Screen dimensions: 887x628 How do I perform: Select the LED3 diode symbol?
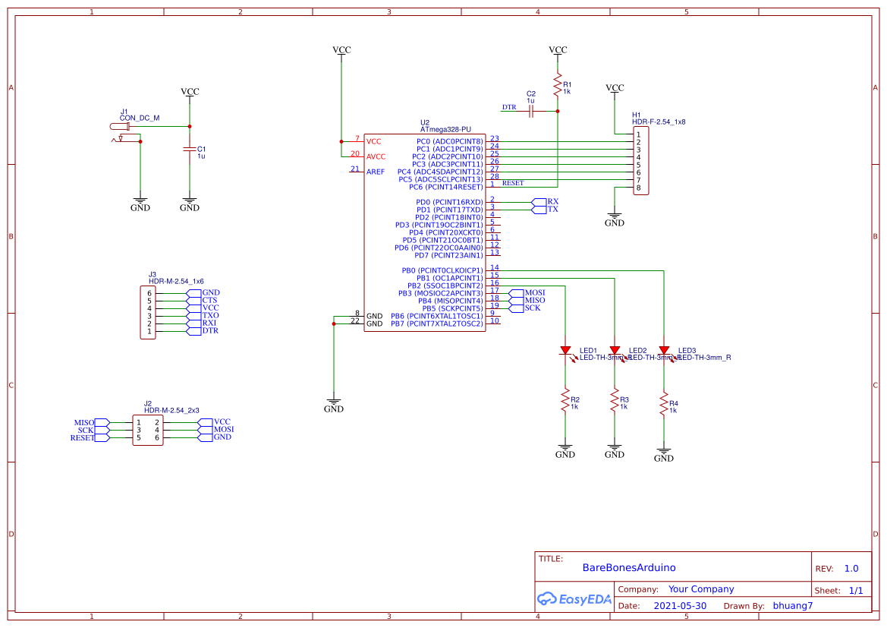[x=665, y=350]
